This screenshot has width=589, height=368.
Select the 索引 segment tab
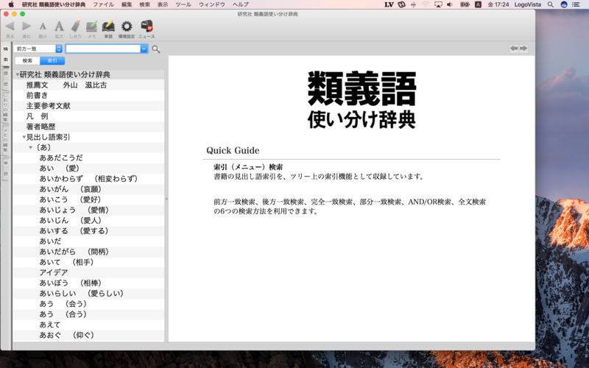point(52,61)
